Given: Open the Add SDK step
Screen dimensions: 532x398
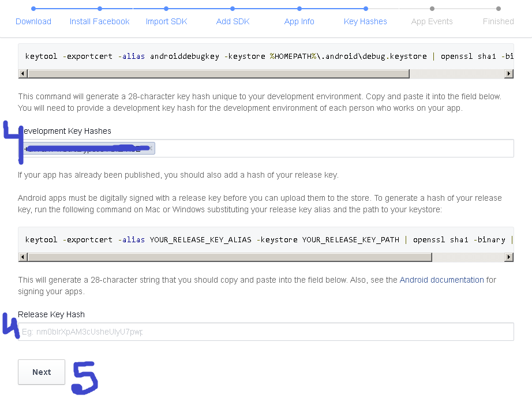Looking at the screenshot, I should (233, 21).
